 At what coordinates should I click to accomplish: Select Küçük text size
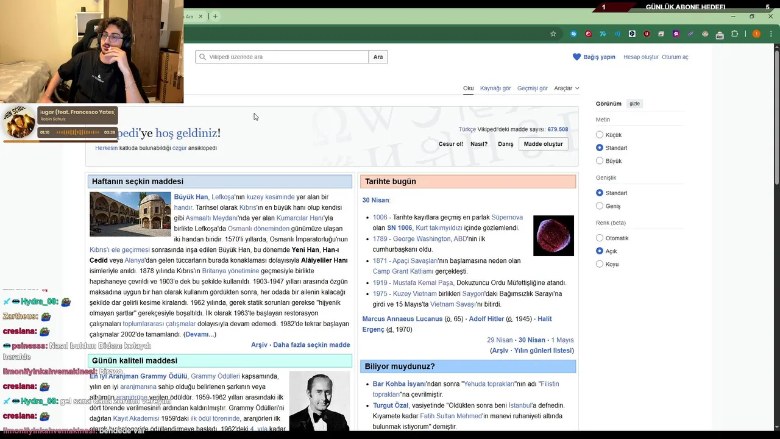coord(600,135)
